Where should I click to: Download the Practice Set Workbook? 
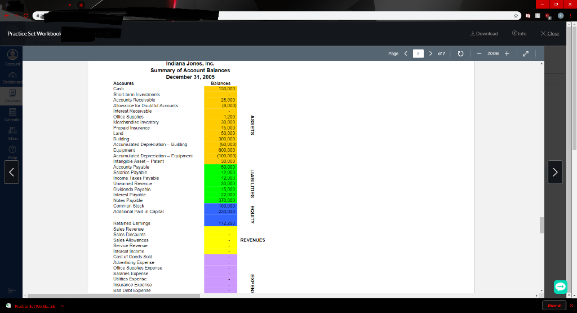coord(484,33)
